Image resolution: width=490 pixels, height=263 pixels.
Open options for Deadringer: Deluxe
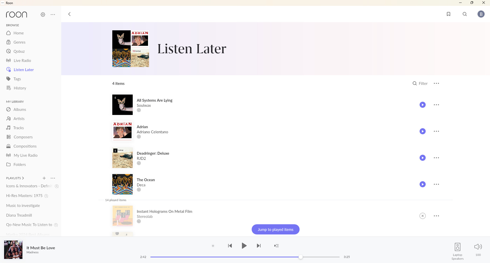[x=436, y=158]
